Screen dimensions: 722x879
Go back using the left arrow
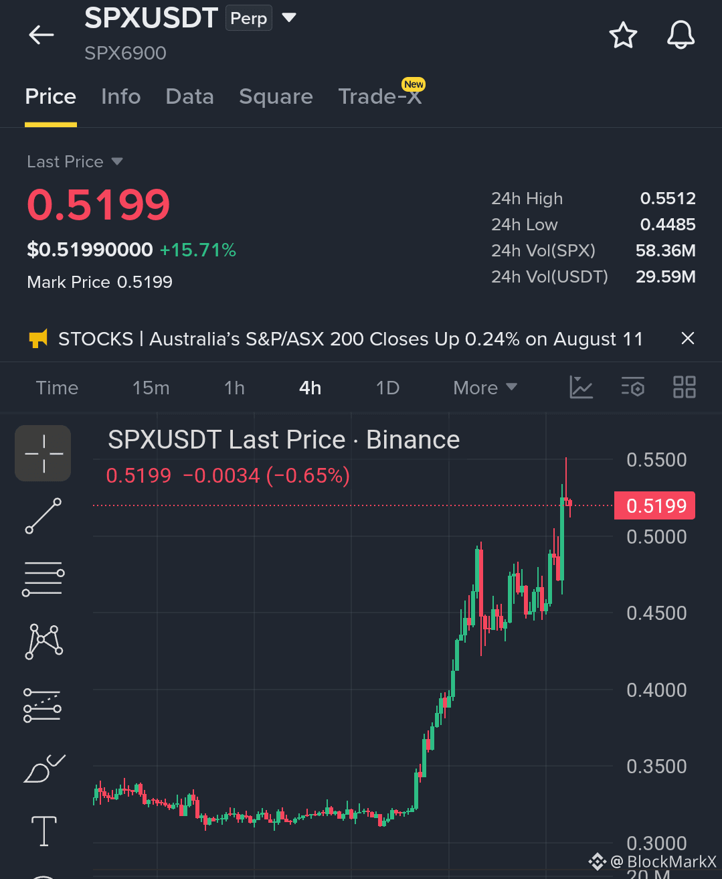(41, 35)
